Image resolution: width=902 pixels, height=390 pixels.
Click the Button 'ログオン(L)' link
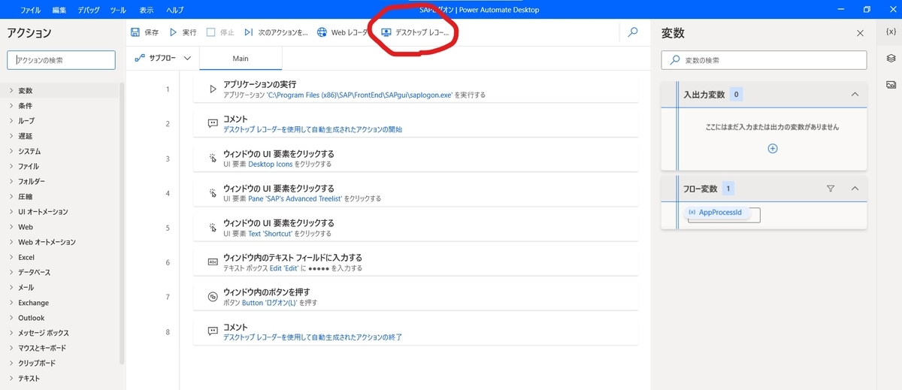coord(269,304)
